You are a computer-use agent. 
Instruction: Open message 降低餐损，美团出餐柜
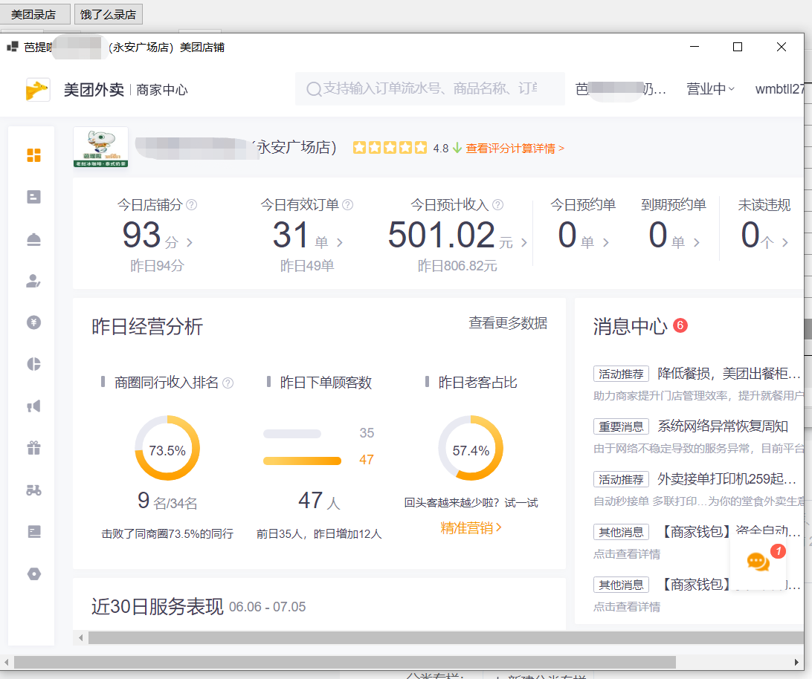pyautogui.click(x=729, y=374)
